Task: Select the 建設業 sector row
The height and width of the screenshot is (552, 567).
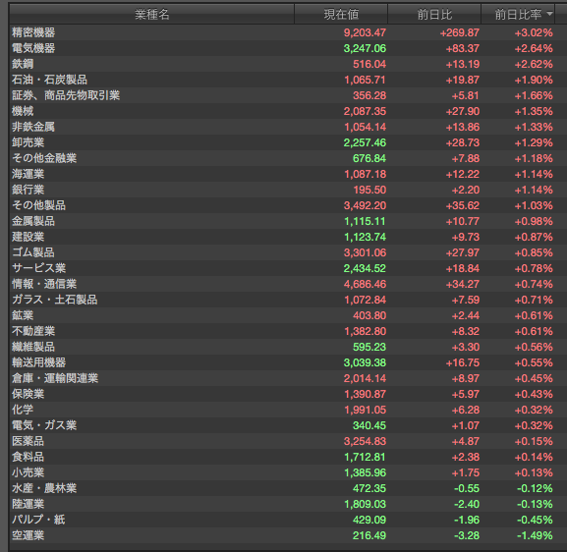Action: point(288,237)
